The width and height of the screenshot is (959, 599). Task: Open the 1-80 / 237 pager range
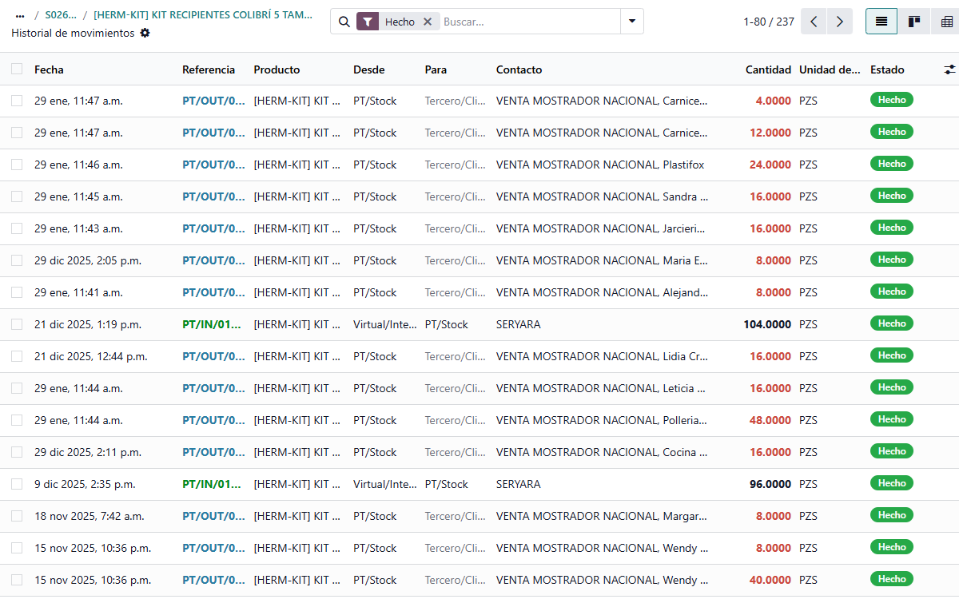click(768, 22)
